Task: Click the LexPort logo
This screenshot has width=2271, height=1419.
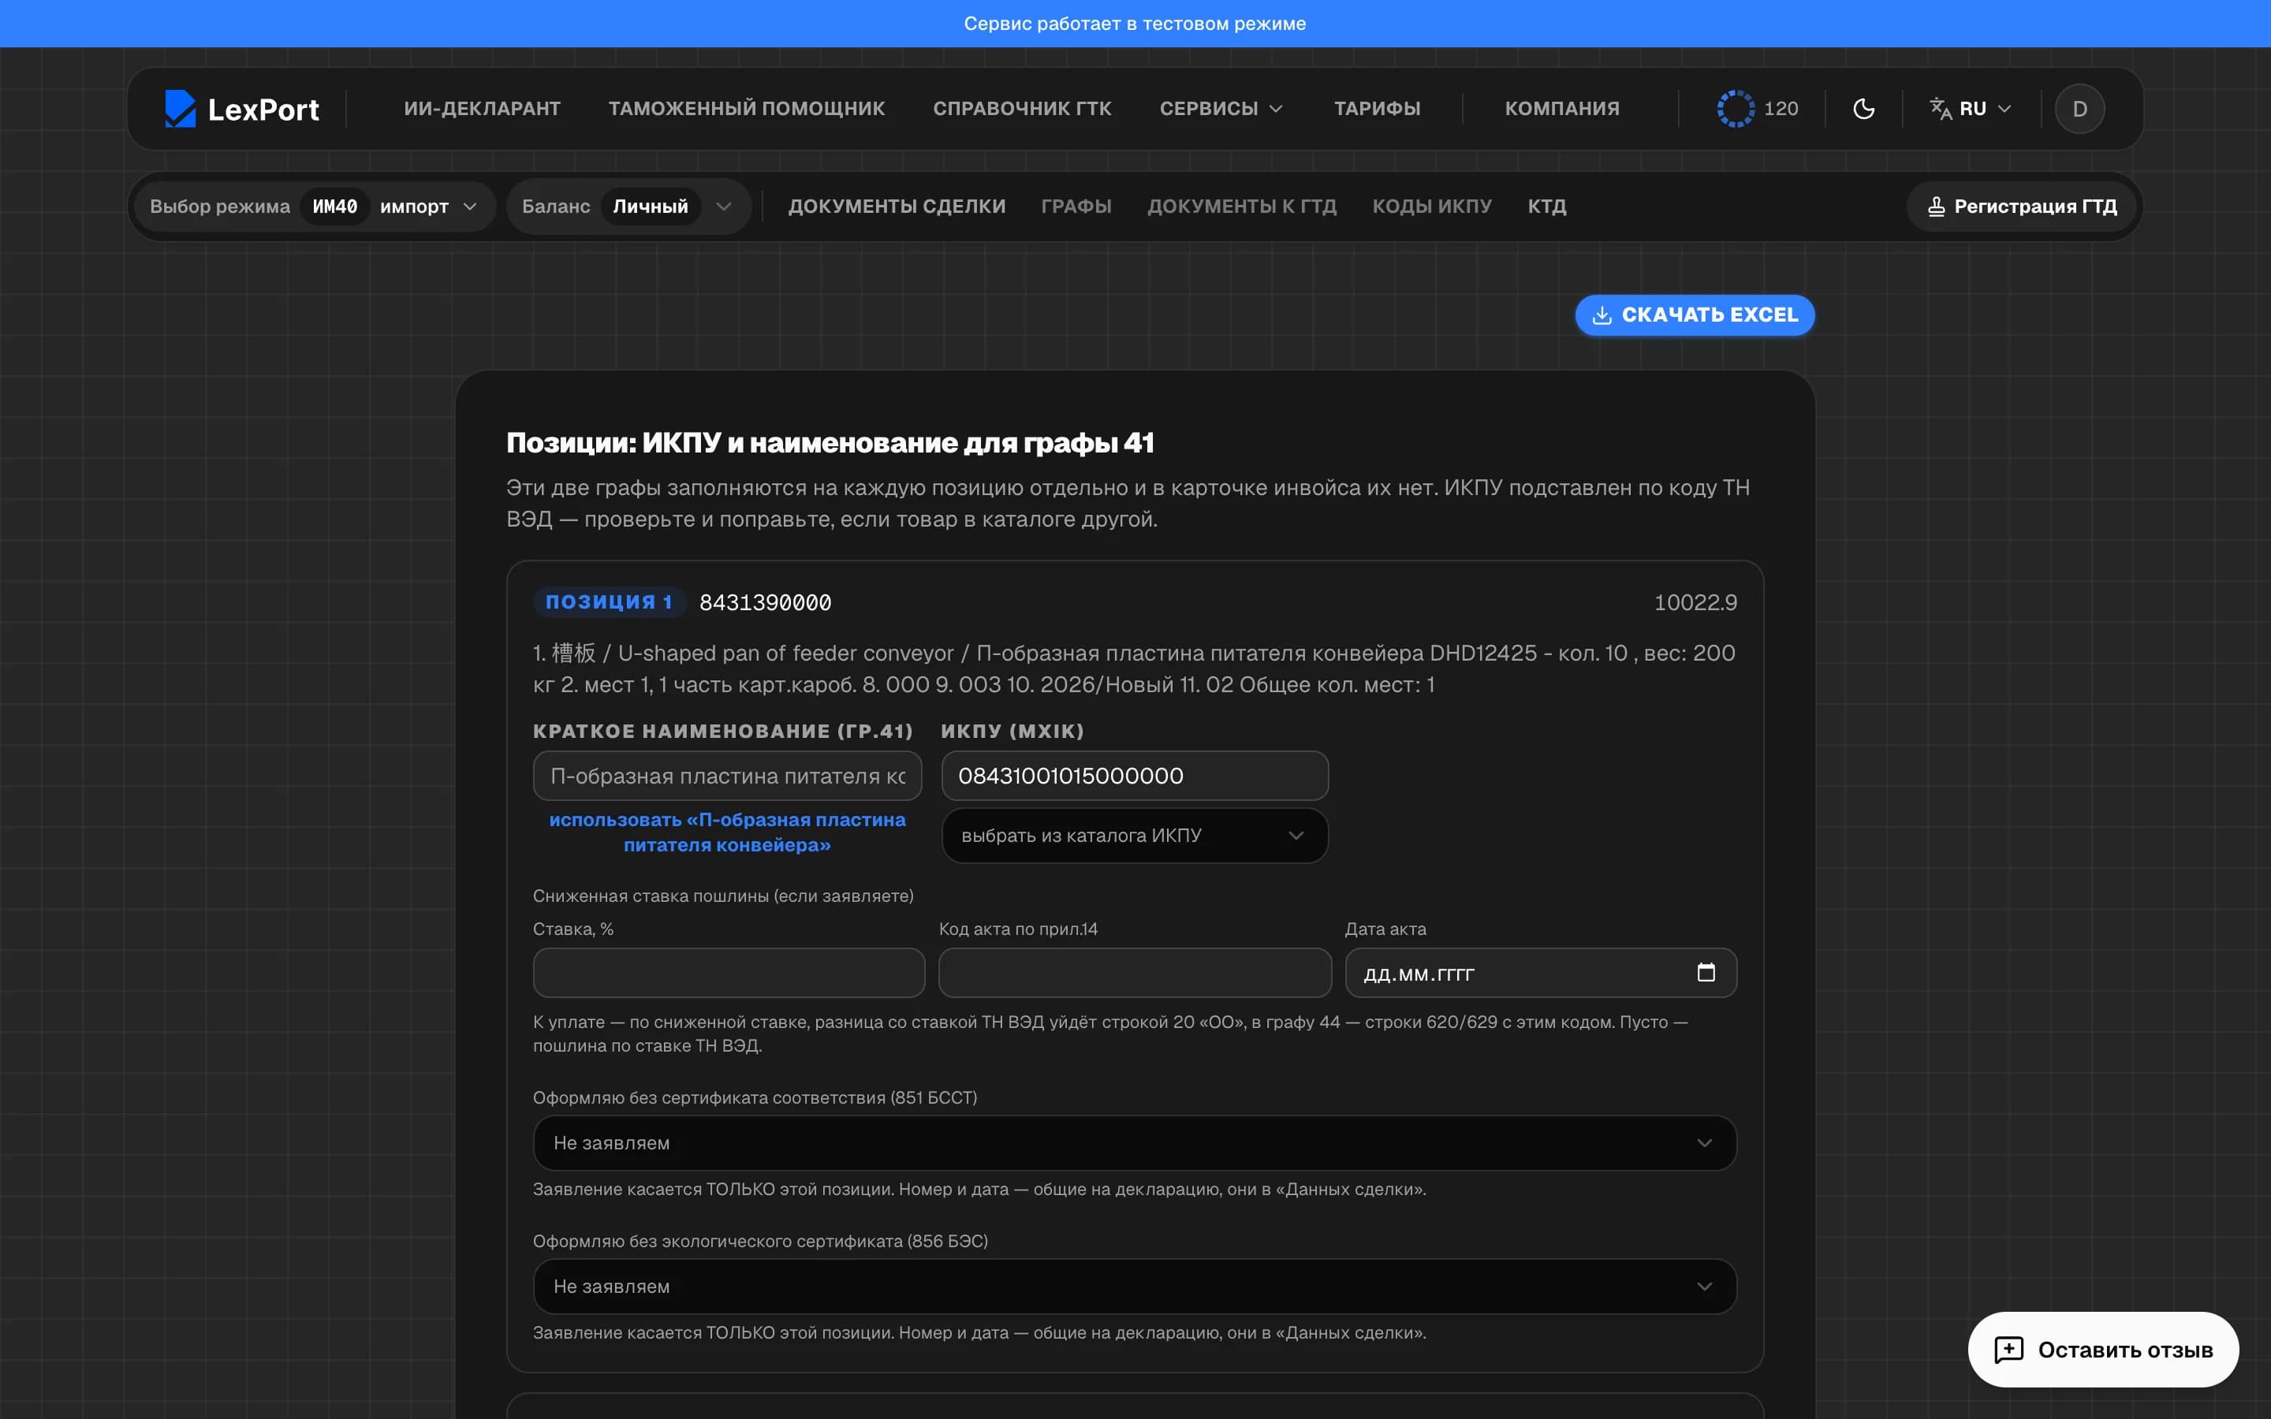Action: [242, 109]
